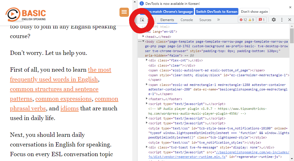Open 'common structures and sentence patterns' link

(x=54, y=94)
